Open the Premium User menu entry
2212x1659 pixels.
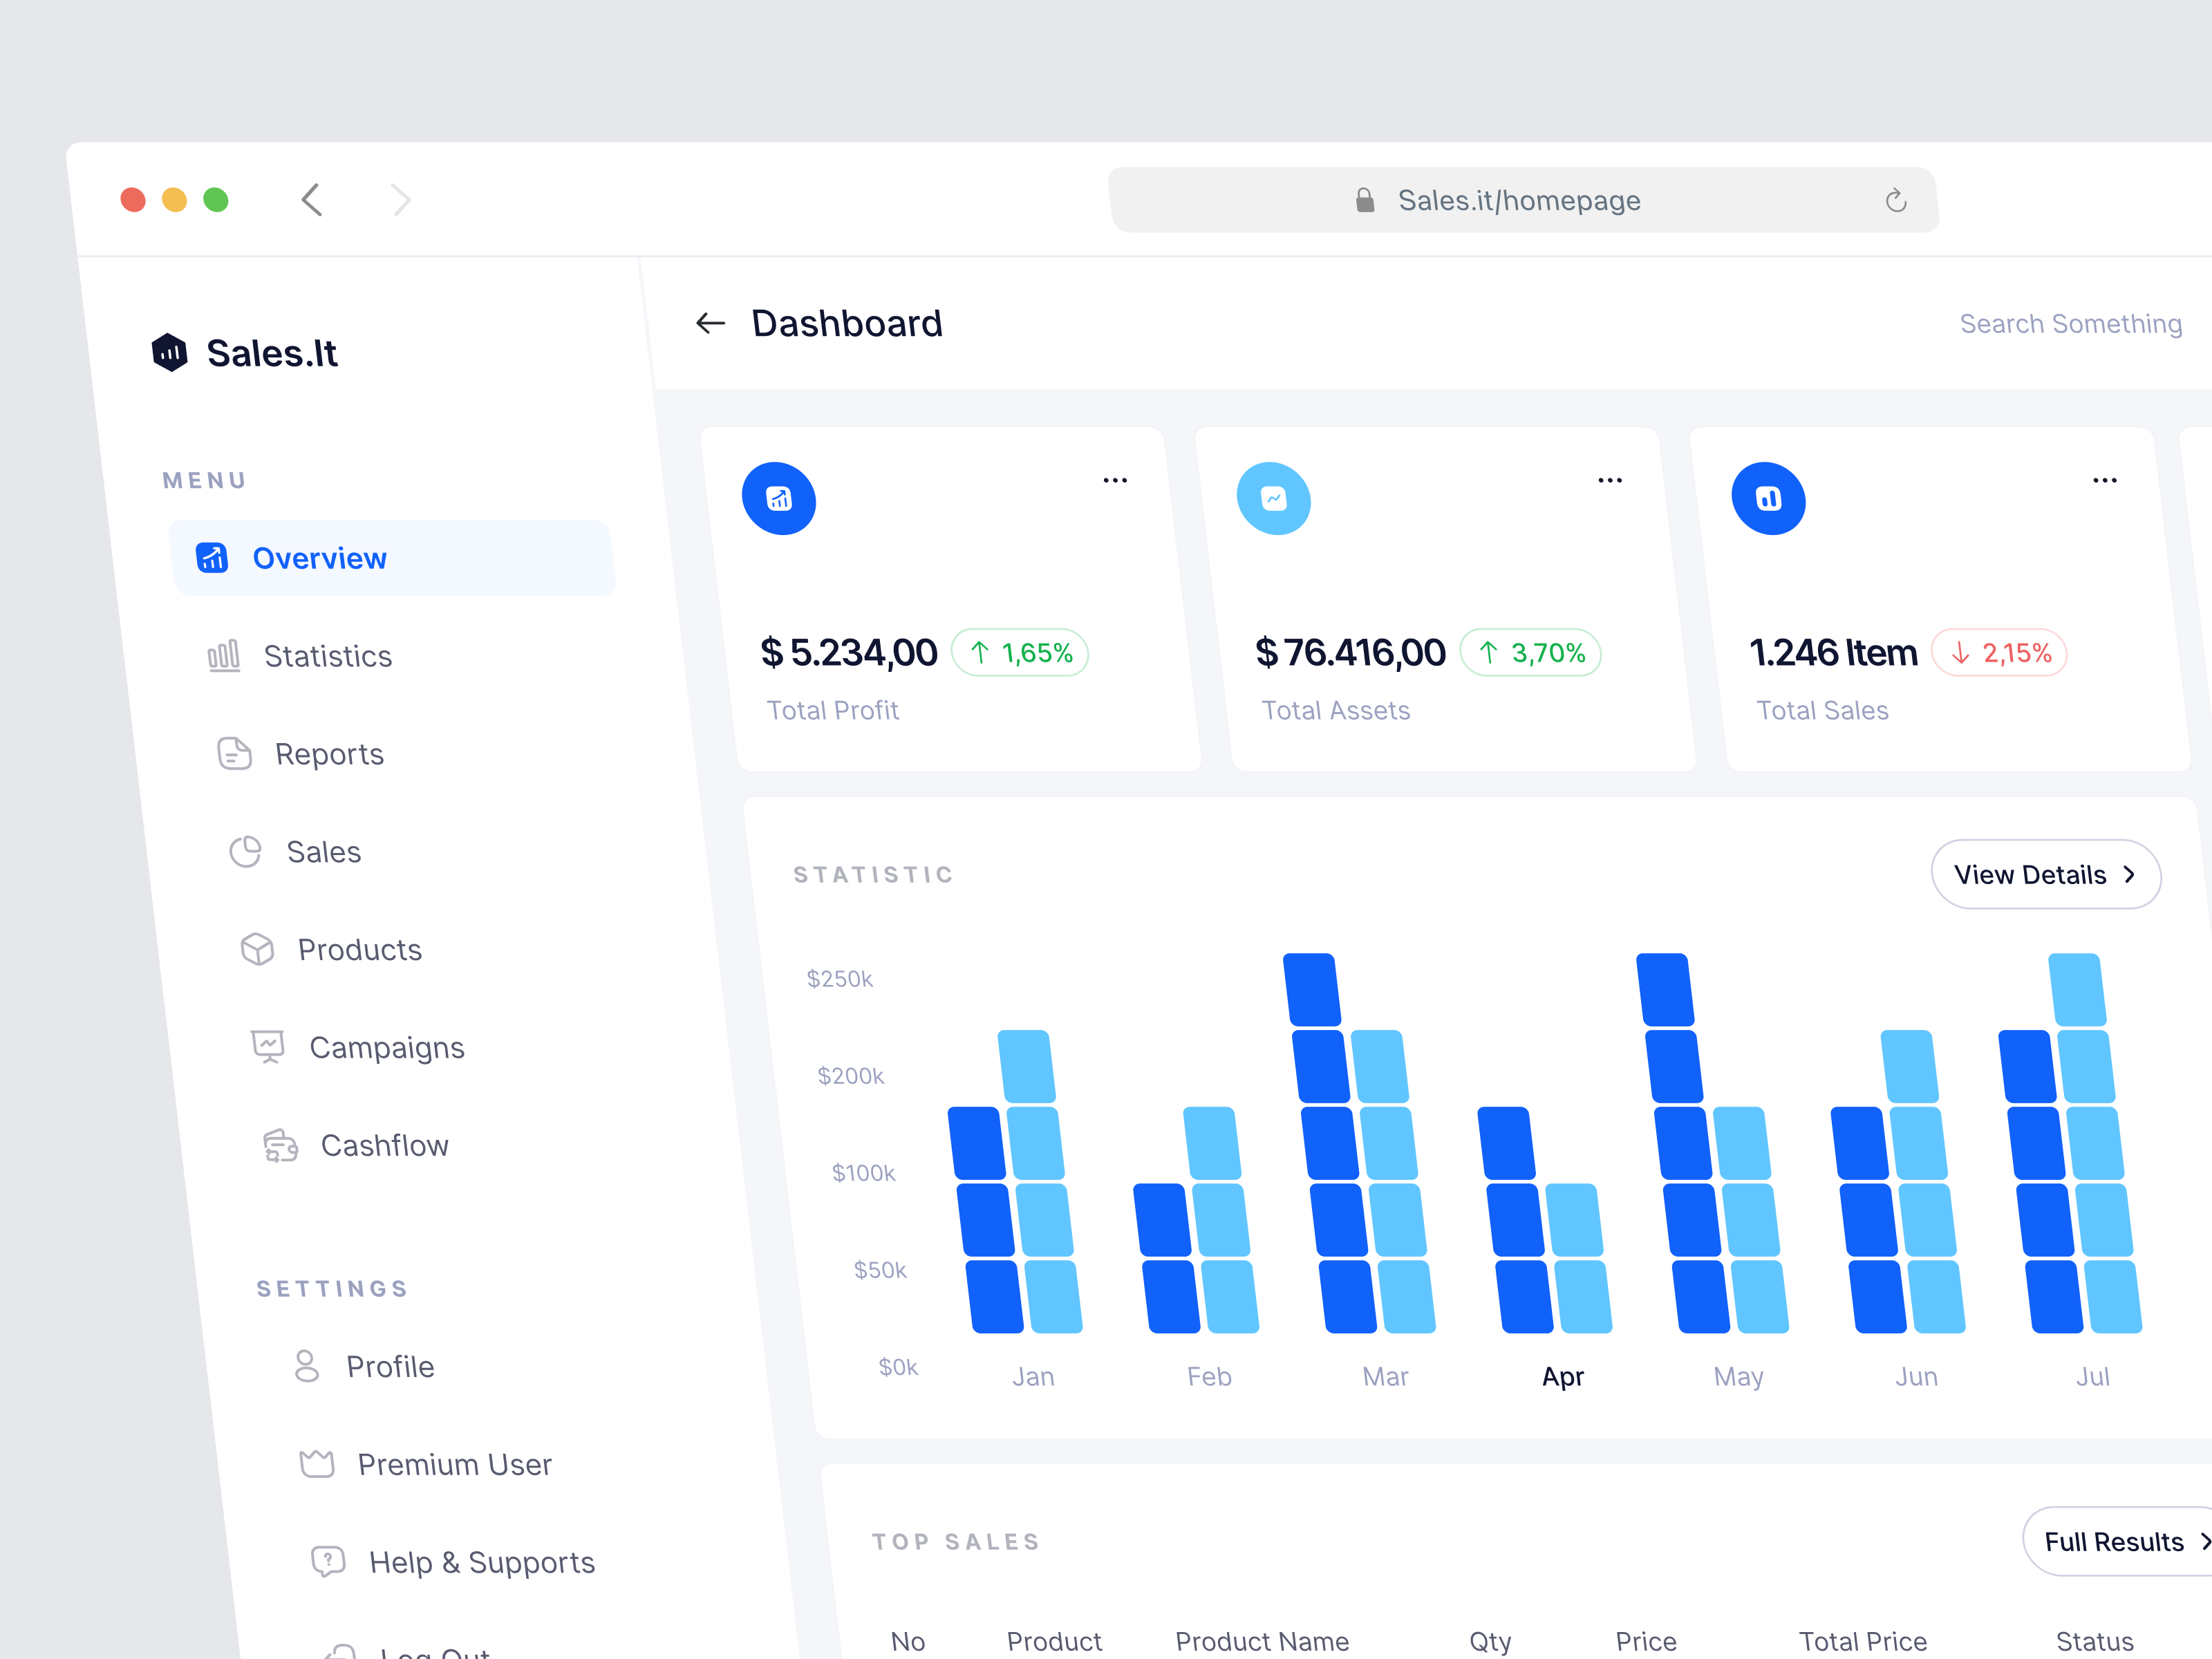pos(454,1463)
